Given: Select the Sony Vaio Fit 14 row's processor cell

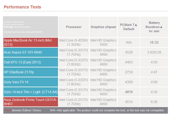Looking at the screenshot, I should tap(74, 82).
